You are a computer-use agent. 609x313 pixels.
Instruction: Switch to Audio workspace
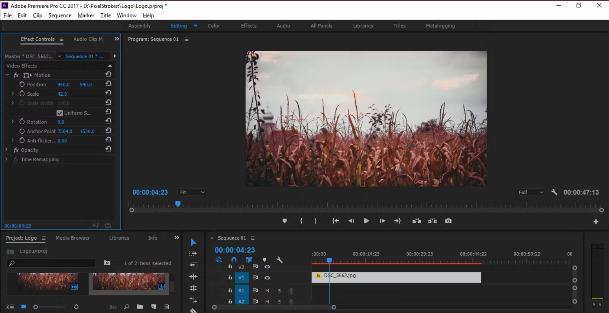283,26
